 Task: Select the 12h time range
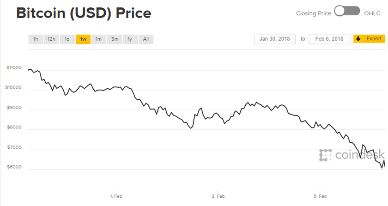click(51, 39)
